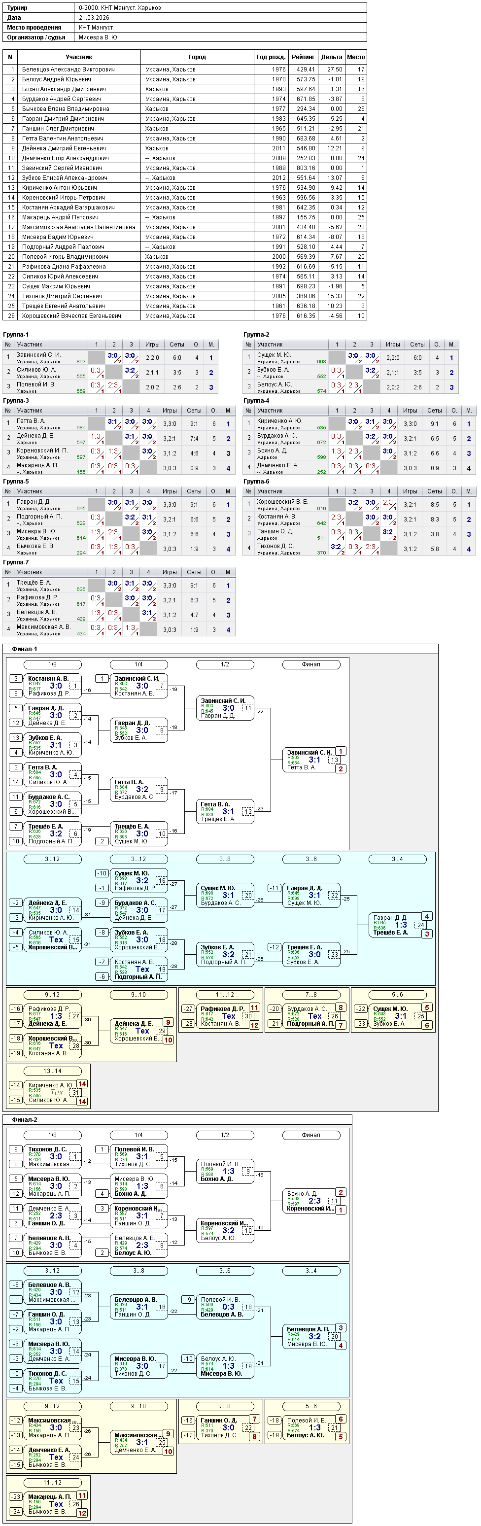
Task: Click "Гавран Д. Д." row in Группа-5
Action: tap(118, 505)
